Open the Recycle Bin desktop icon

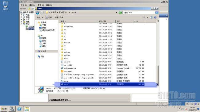tap(5, 6)
